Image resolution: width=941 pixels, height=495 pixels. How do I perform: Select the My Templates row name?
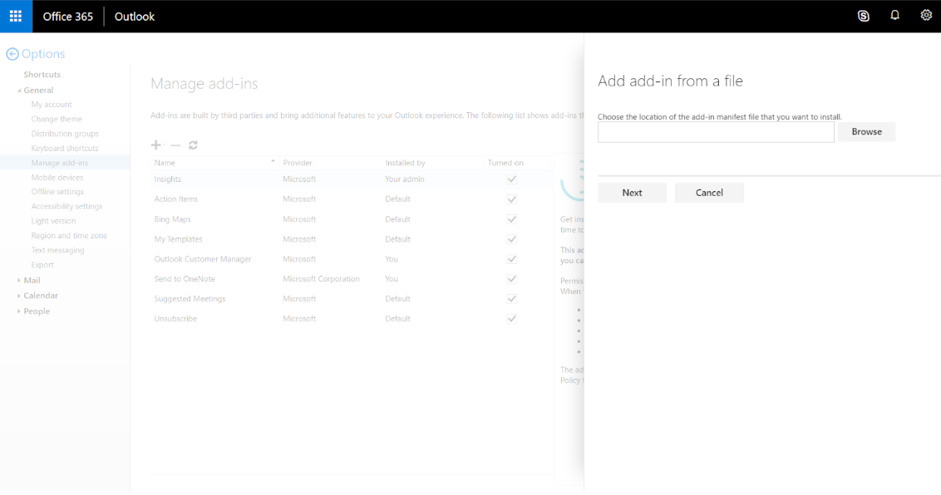click(178, 239)
